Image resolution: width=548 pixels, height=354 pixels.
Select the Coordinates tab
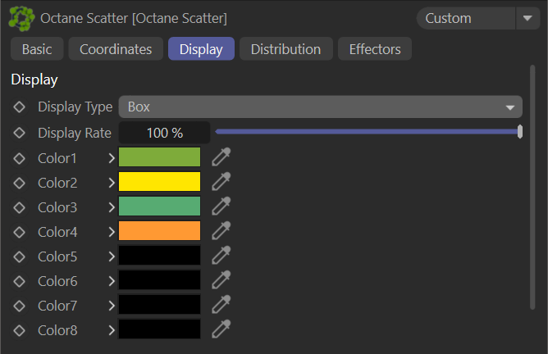click(x=116, y=49)
